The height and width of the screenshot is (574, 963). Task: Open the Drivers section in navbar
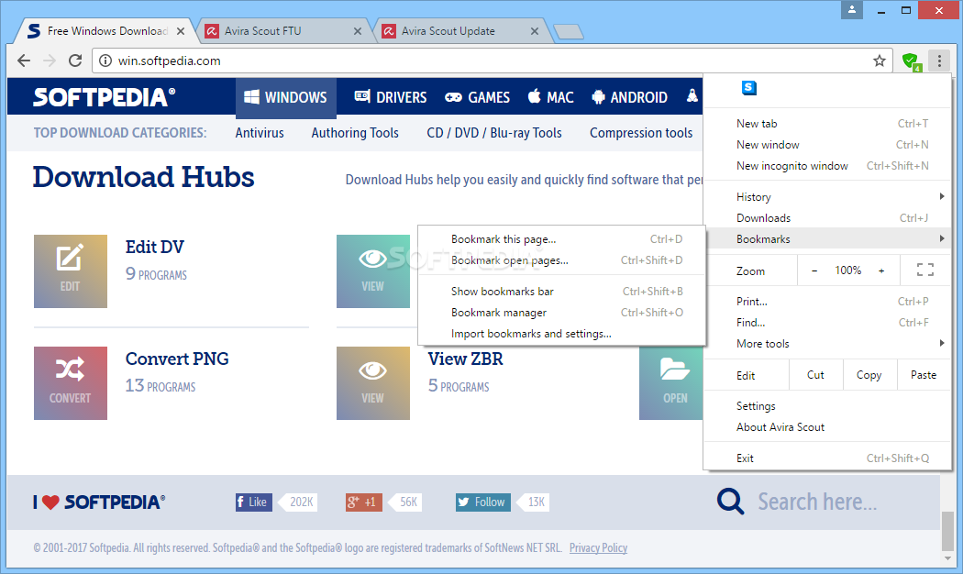coord(391,97)
